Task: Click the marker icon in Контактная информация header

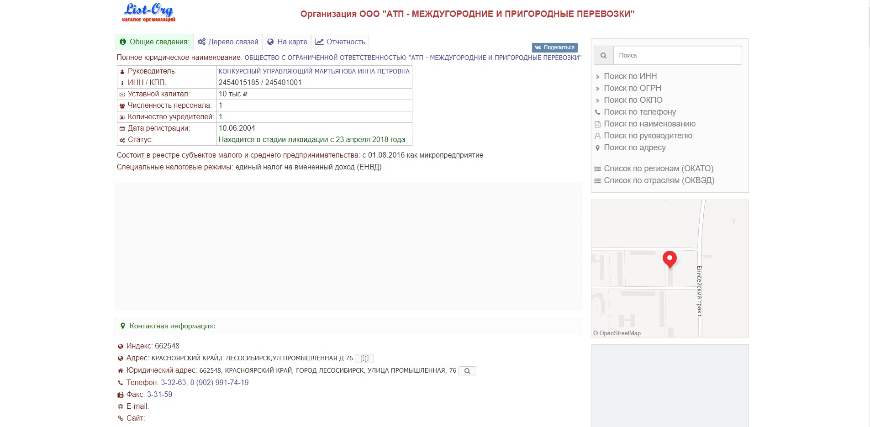Action: 122,326
